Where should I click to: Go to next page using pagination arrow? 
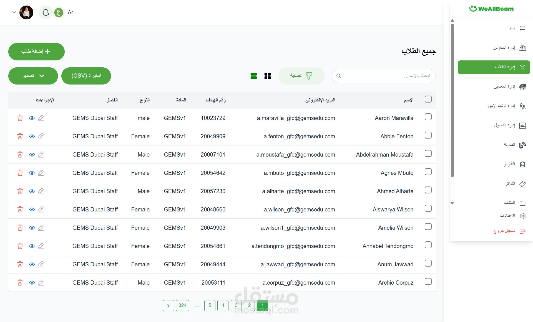pyautogui.click(x=168, y=306)
